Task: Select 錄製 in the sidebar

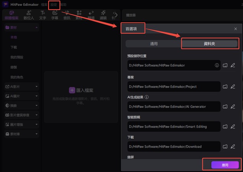Action: click(14, 67)
